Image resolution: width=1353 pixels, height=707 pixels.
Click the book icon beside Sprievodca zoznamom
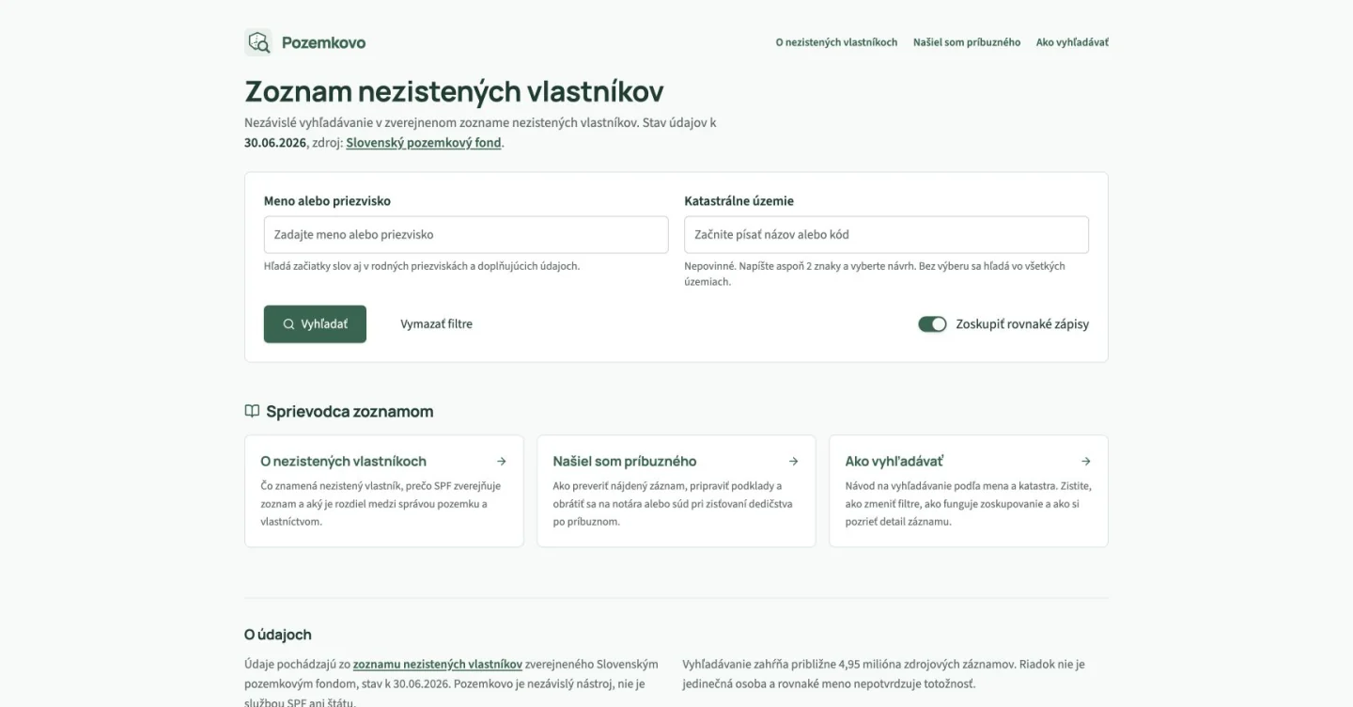pos(252,411)
